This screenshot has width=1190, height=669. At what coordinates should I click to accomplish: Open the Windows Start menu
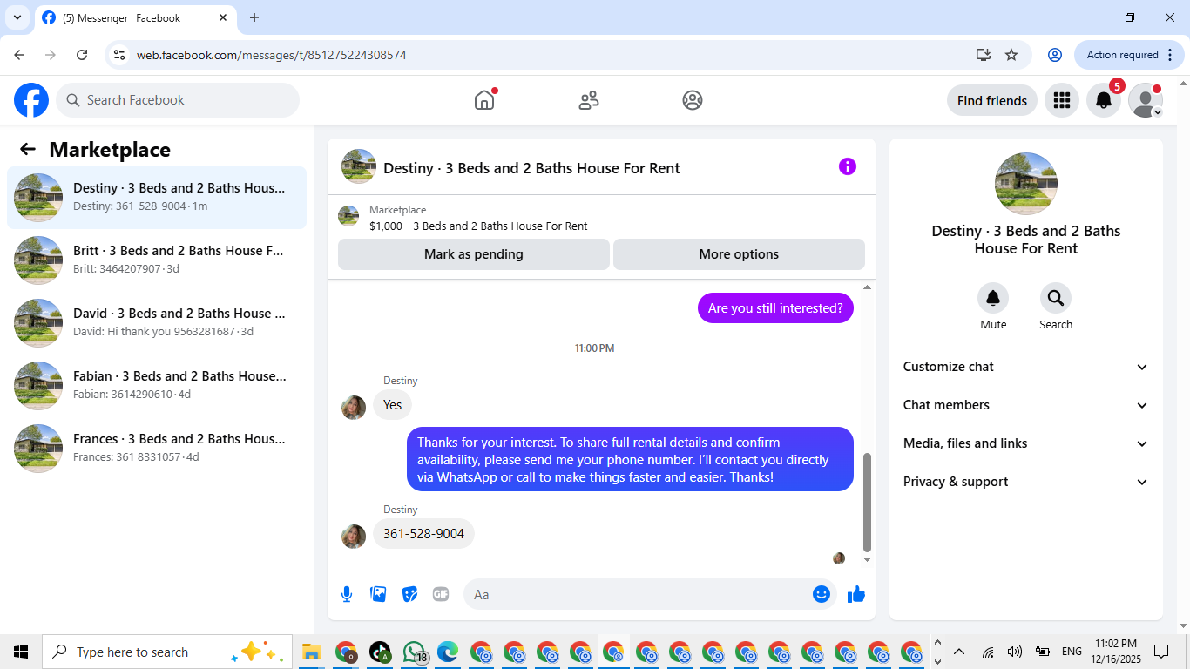pyautogui.click(x=21, y=652)
